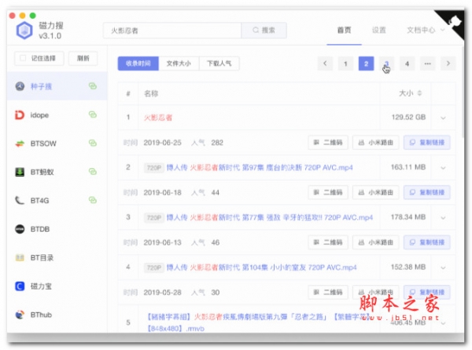Click the link icon beside BTSOW
Image resolution: width=472 pixels, height=350 pixels.
click(93, 143)
